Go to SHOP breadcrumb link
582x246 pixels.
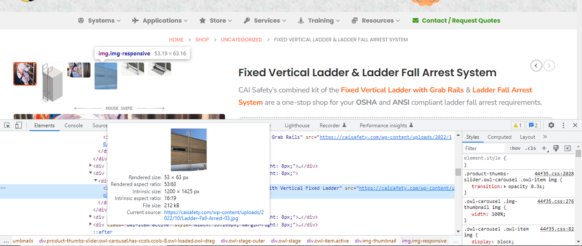click(x=202, y=40)
